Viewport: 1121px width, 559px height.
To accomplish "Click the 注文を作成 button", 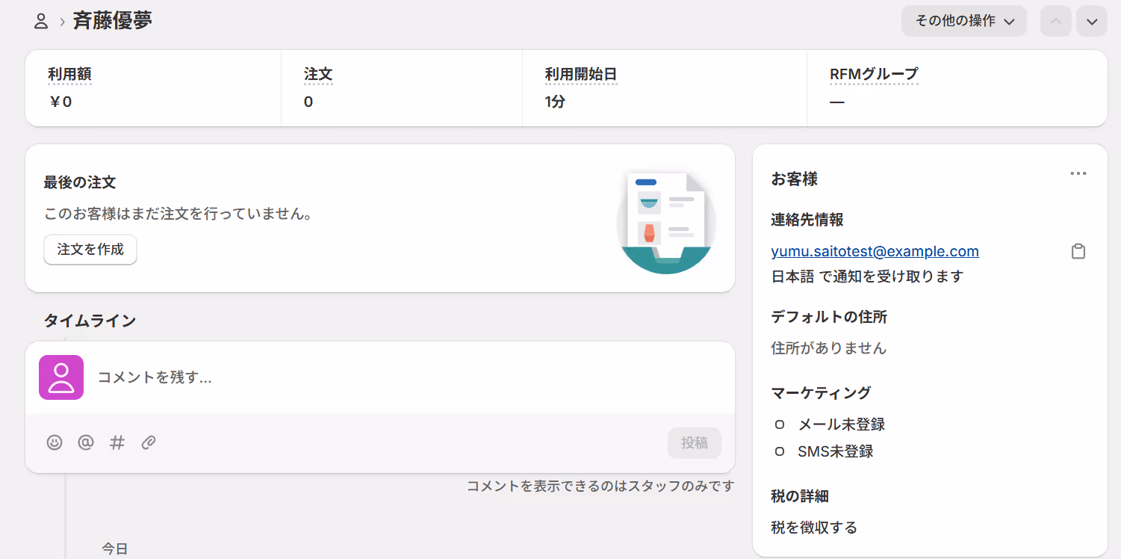I will [90, 250].
